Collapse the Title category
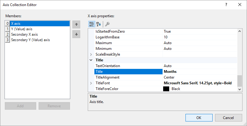 point(91,60)
